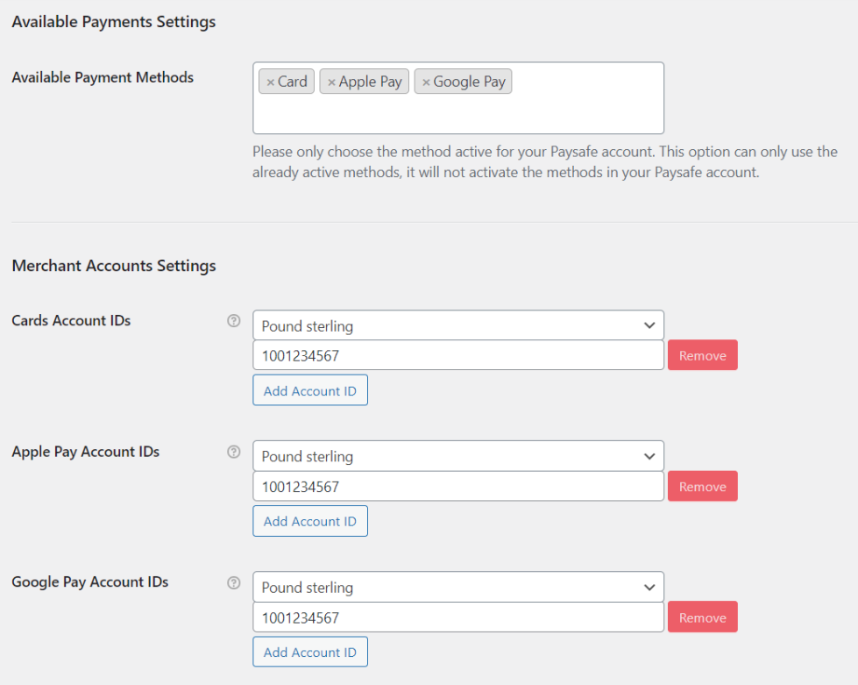Focus the Cards account ID text field
This screenshot has height=685, width=858.
457,356
